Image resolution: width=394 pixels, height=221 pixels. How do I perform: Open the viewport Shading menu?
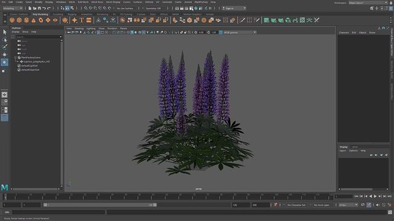click(x=79, y=28)
